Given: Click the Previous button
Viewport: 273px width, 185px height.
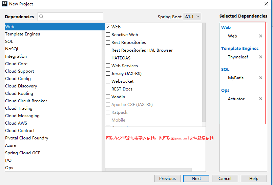Looking at the screenshot, I should (x=167, y=178).
